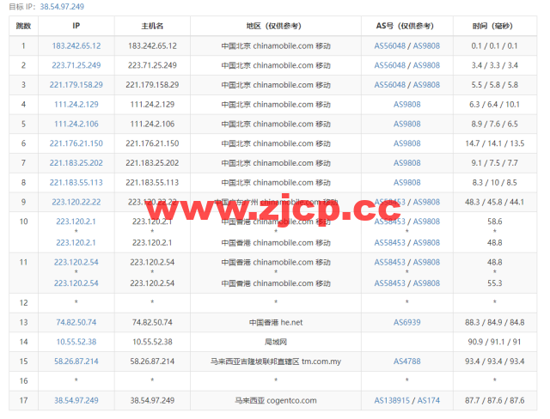The image size is (550, 419).
Task: Select time cell 48.3 / 45.8 / 44.1
Action: (x=495, y=202)
